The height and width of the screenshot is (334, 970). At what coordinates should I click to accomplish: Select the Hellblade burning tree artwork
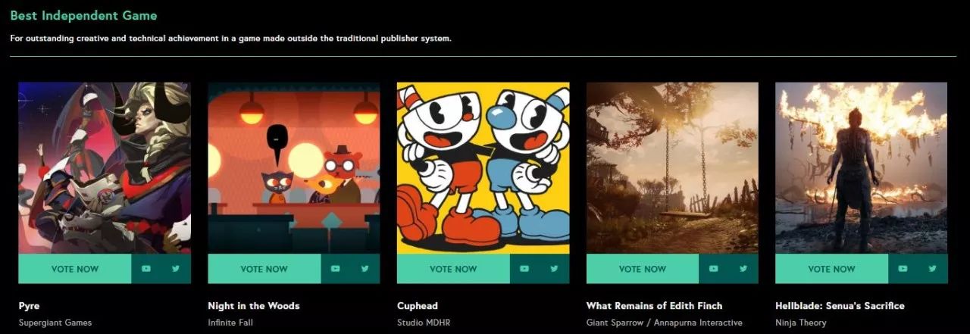[x=862, y=167]
